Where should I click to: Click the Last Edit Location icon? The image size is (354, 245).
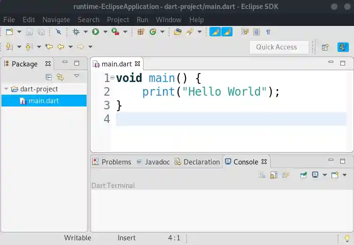(49, 47)
